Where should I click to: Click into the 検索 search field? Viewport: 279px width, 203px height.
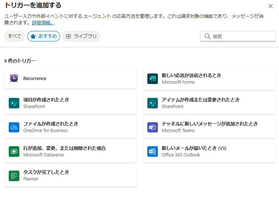click(238, 36)
